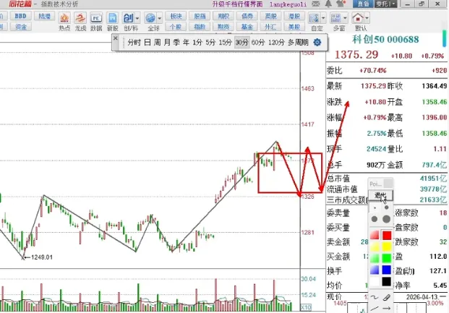This screenshot has height=313, width=449.
Task: Pick solid blue color swatch
Action: [387, 270]
